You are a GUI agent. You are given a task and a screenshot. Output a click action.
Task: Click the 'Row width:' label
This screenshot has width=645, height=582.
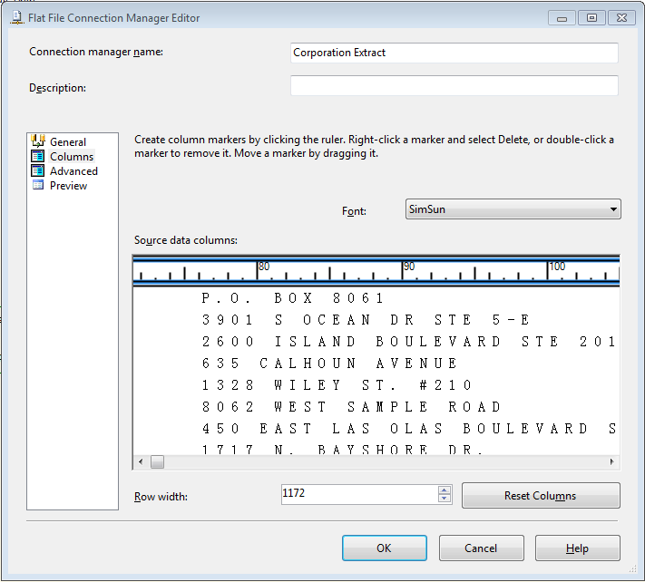tap(161, 497)
